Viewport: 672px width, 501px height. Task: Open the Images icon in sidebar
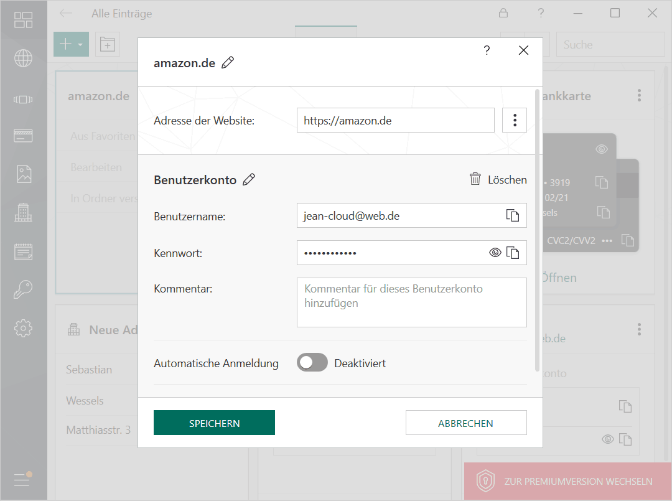tap(24, 174)
